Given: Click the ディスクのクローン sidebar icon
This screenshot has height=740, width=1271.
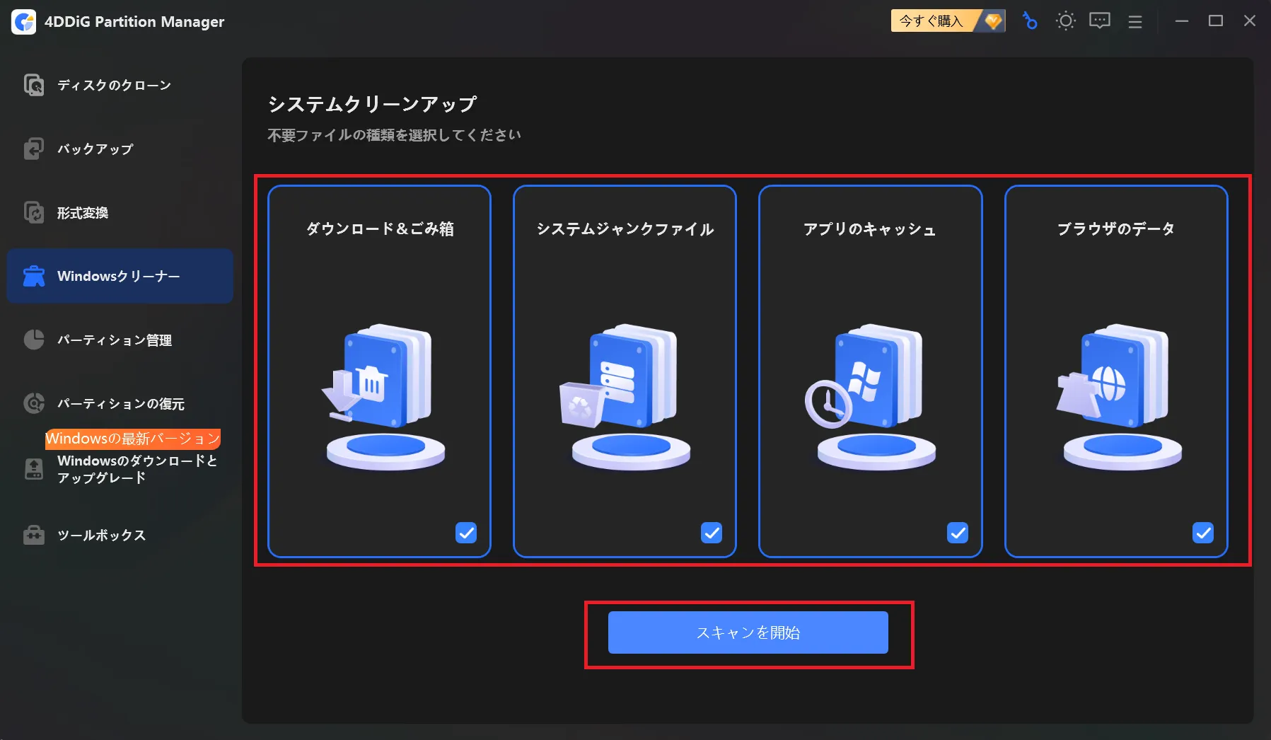Looking at the screenshot, I should tap(34, 85).
